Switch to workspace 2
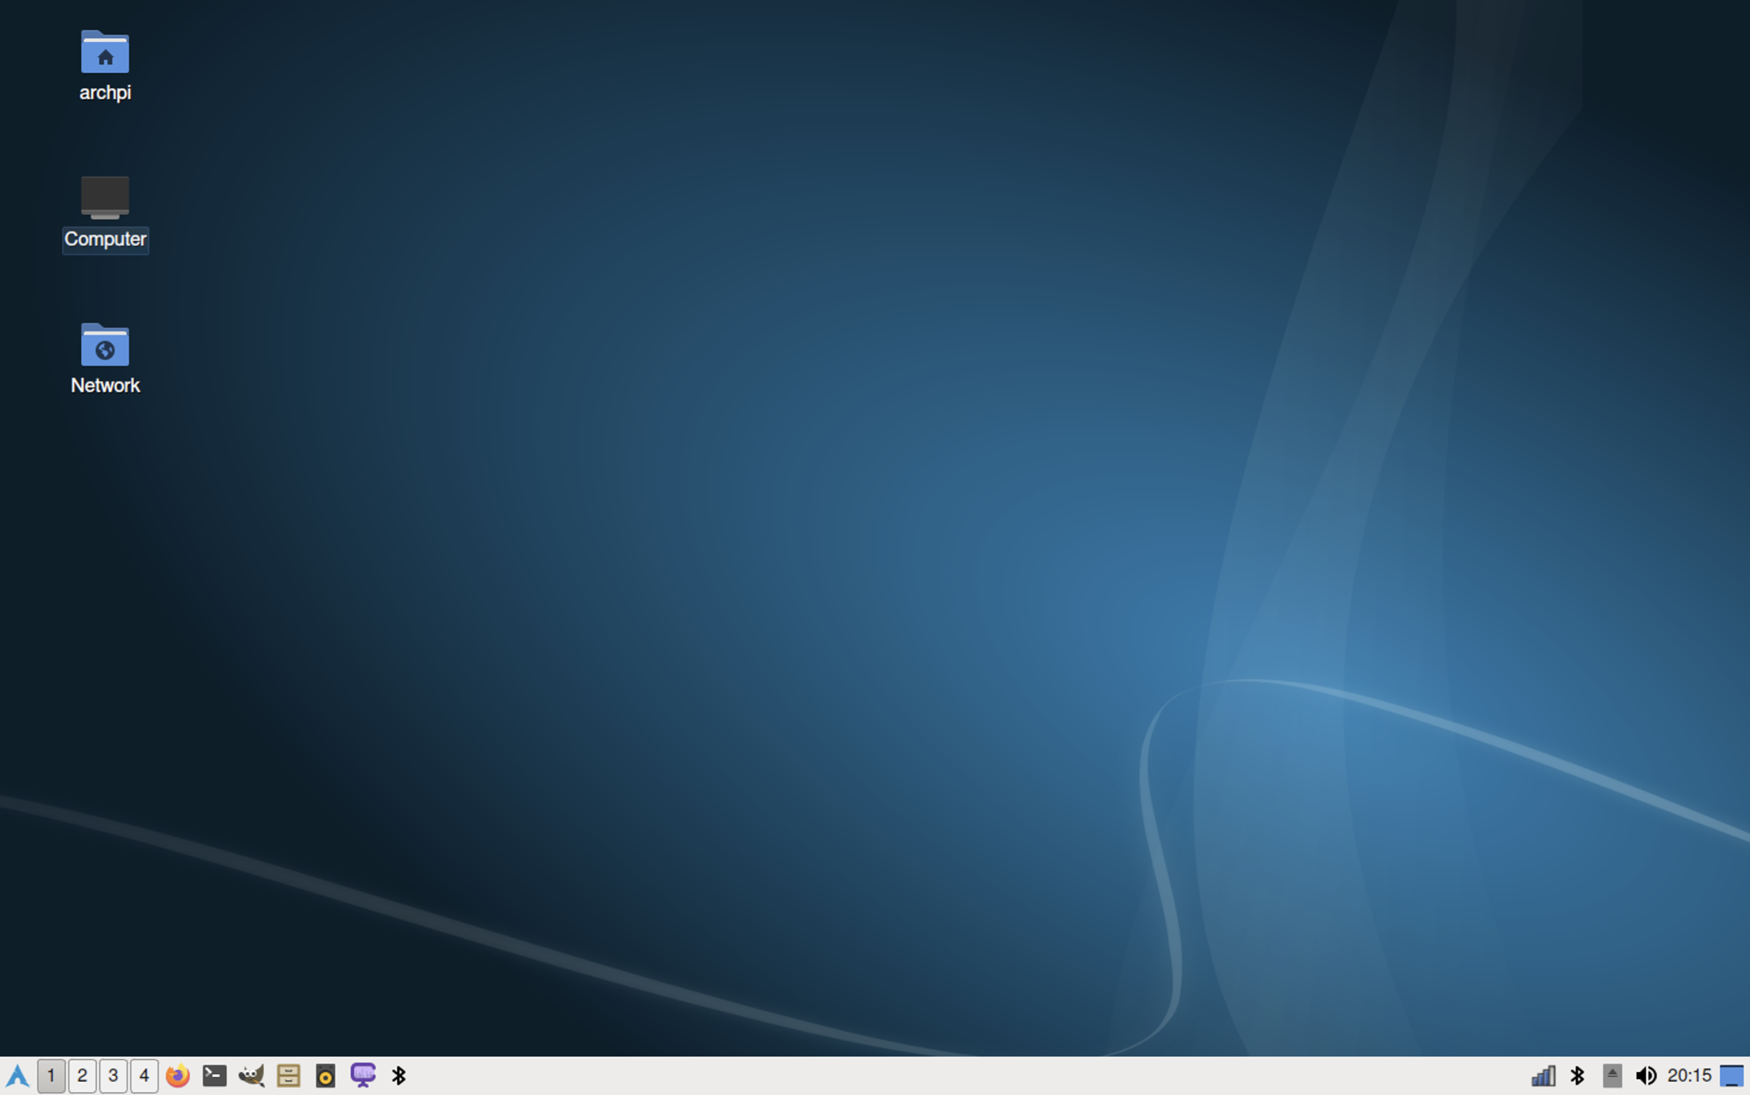 click(83, 1075)
